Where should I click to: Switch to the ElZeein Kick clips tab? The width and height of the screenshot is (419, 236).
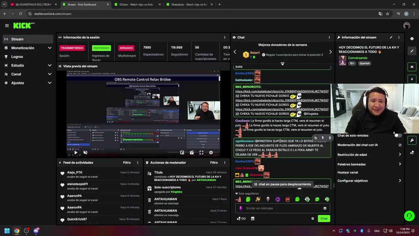pos(137,5)
